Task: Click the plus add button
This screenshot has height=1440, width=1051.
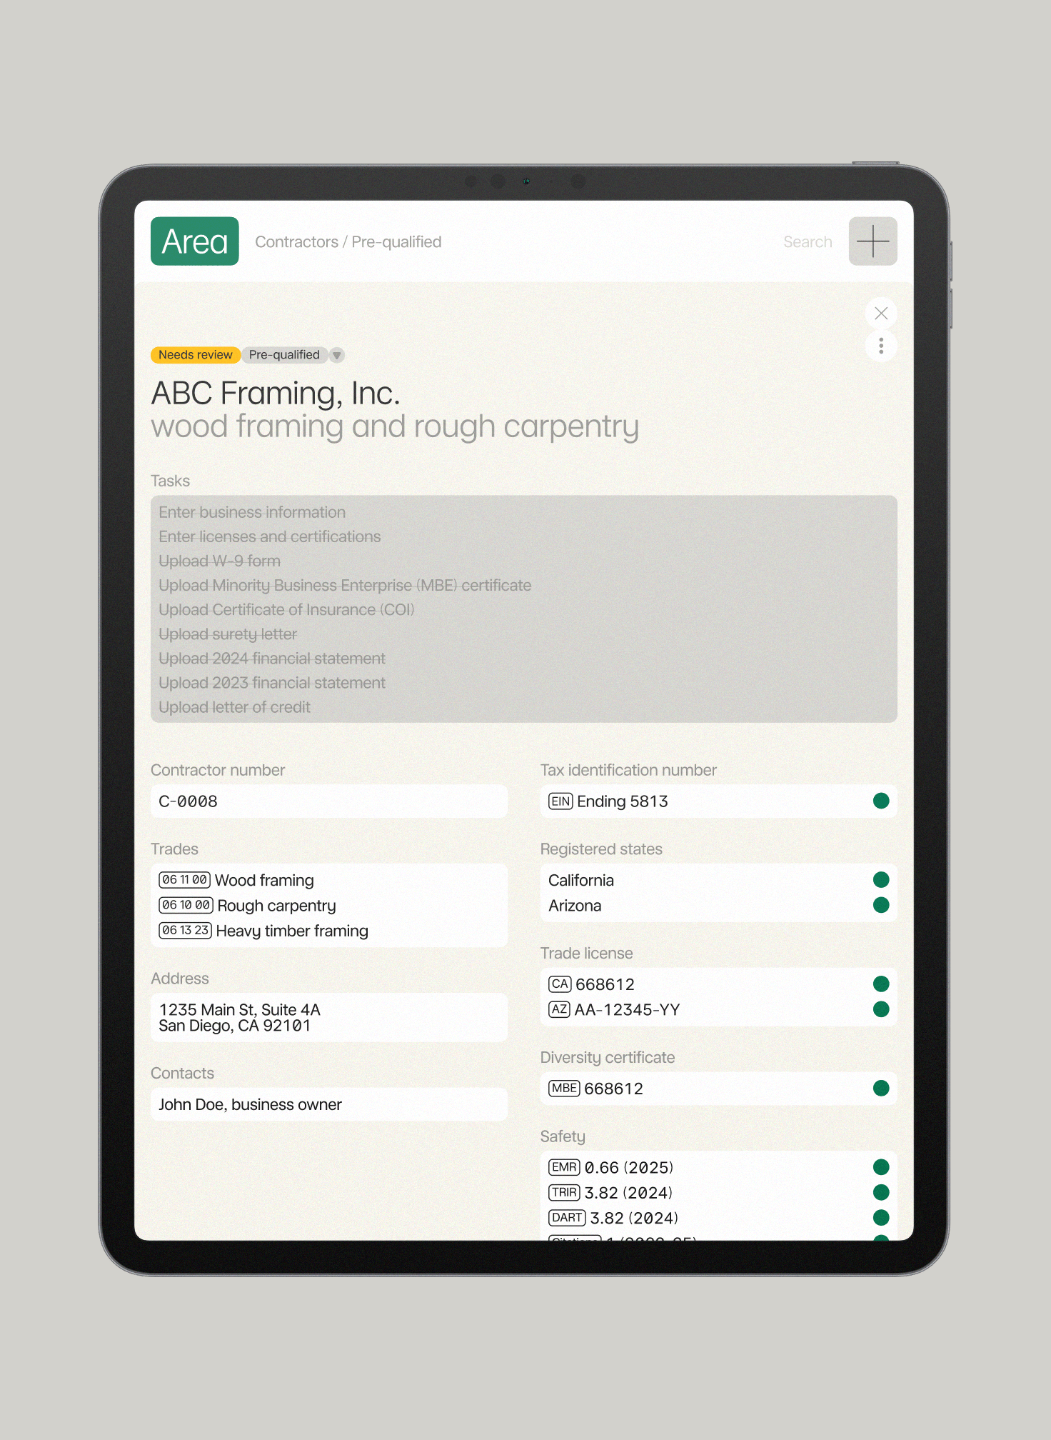Action: pyautogui.click(x=873, y=241)
